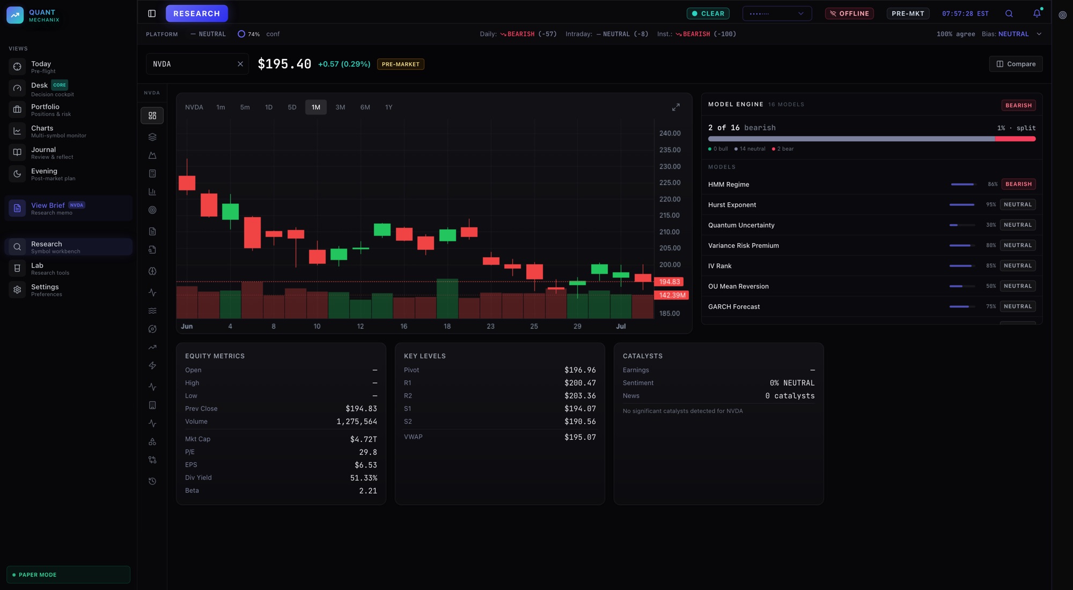The height and width of the screenshot is (590, 1073).
Task: Click the HMM Regime BEARISH tag
Action: click(x=1018, y=184)
